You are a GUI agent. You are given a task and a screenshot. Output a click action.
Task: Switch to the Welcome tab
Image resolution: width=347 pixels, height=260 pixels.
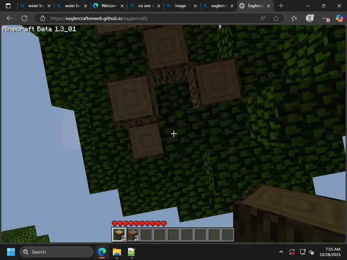click(x=108, y=6)
